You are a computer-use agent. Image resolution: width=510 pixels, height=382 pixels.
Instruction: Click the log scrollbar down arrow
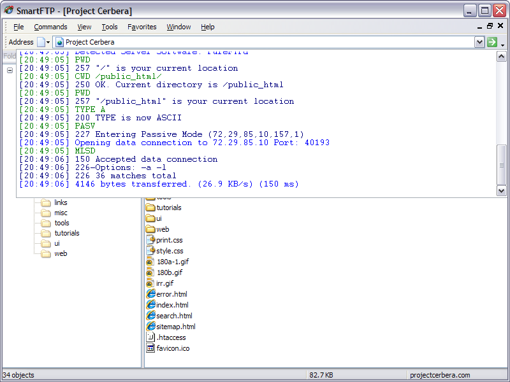pyautogui.click(x=501, y=191)
